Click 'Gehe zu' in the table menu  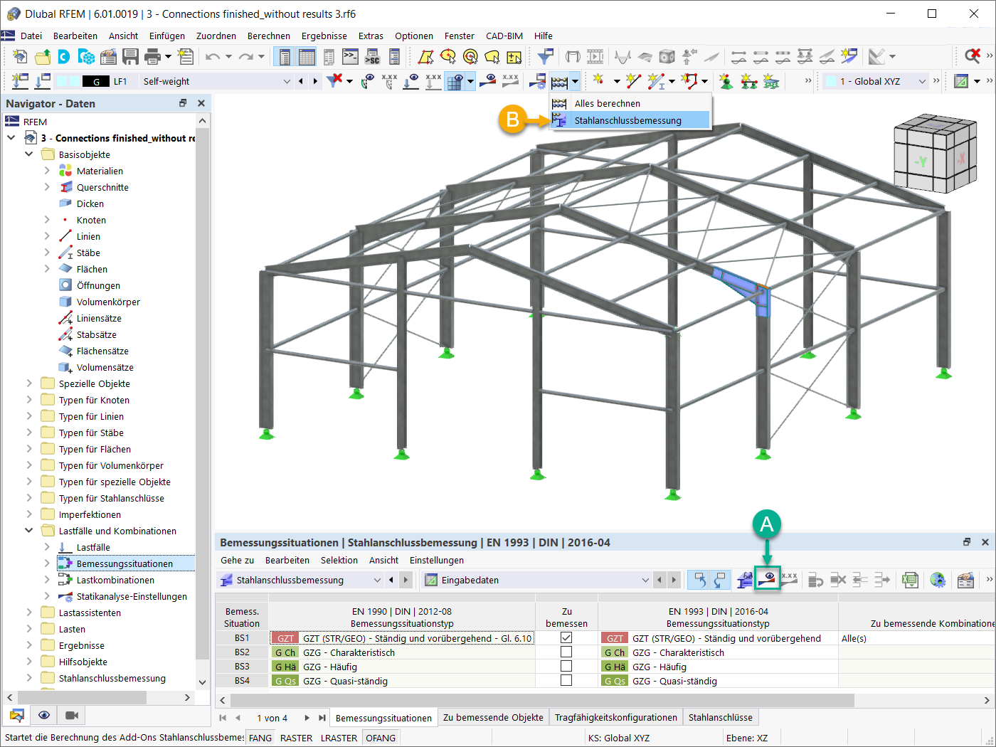[x=237, y=560]
